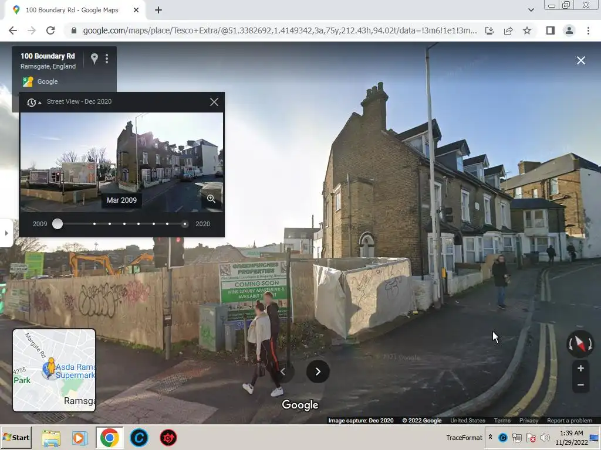Reload the Google Maps page

[x=50, y=30]
